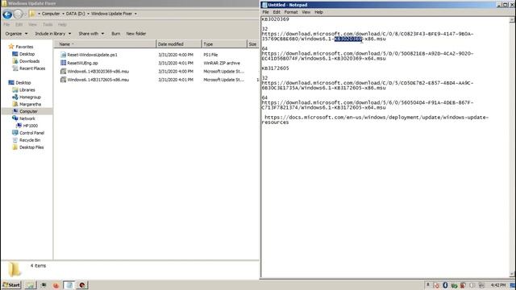Expand the DATA (D:) breadcrumb arrow

tap(88, 14)
